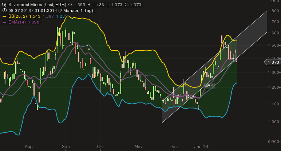The height and width of the screenshot is (151, 281).
Task: Click the Aug label on time axis
Action: [x=29, y=147]
